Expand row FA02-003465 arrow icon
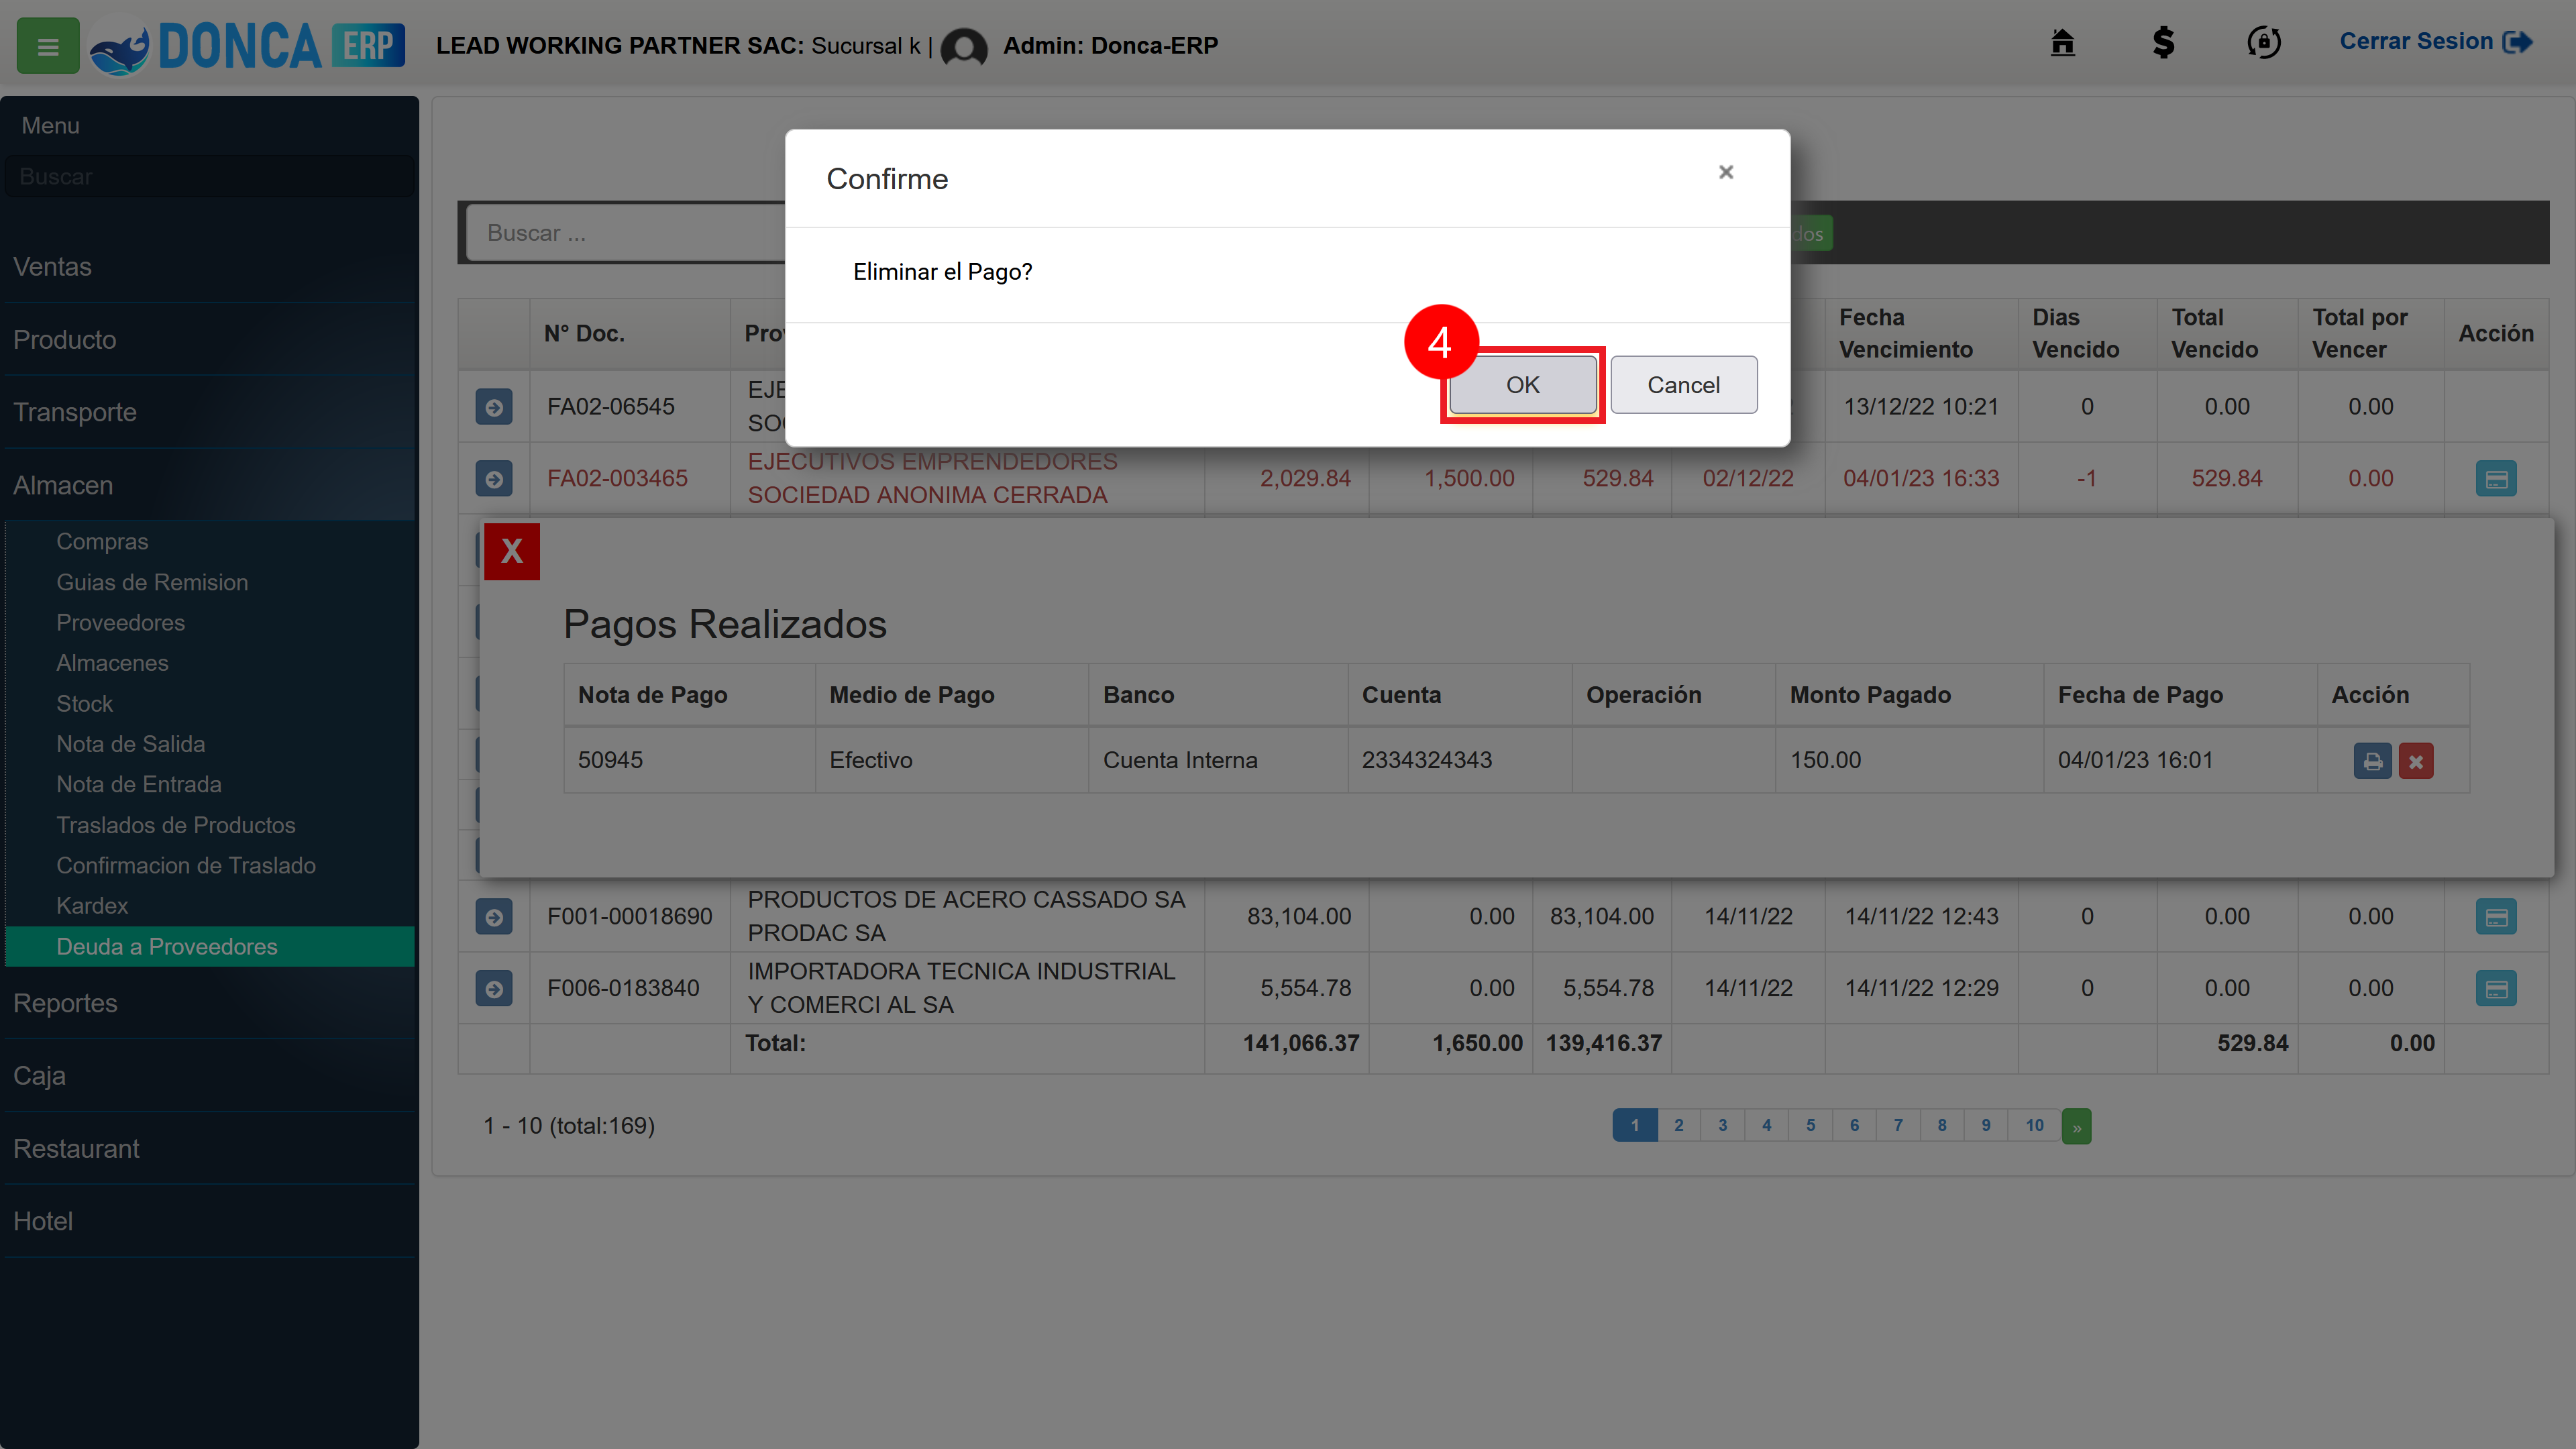This screenshot has width=2576, height=1449. 494,479
